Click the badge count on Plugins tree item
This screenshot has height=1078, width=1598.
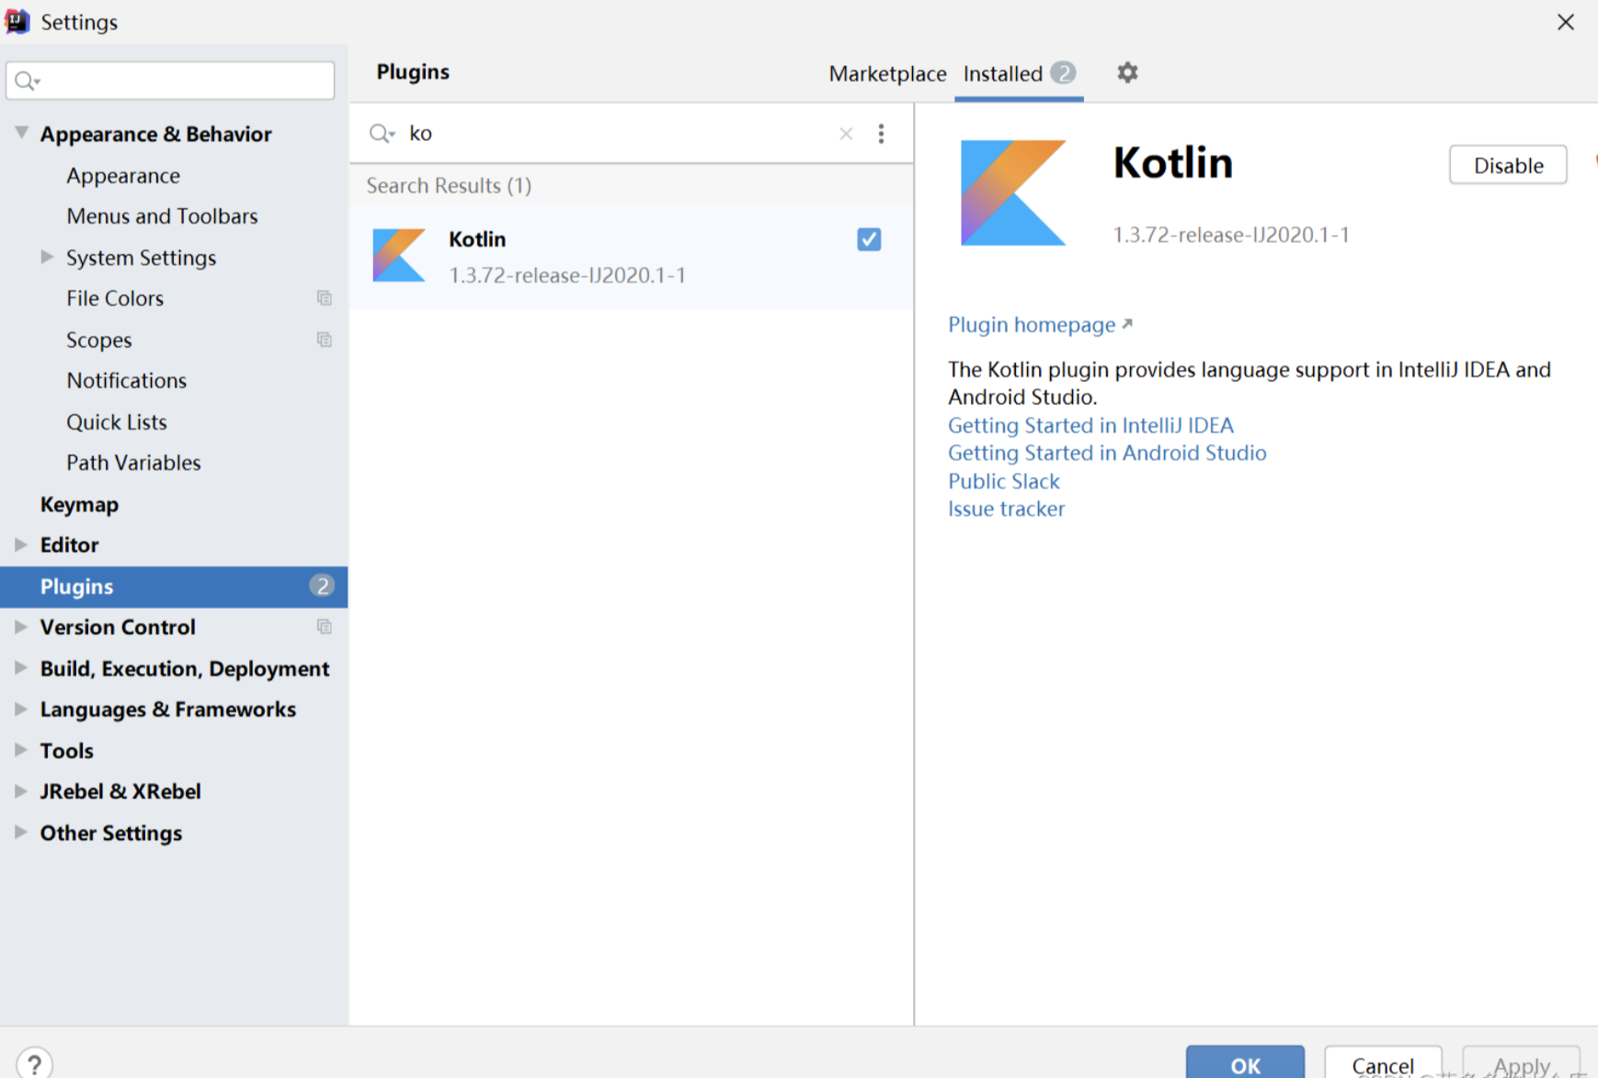(322, 586)
